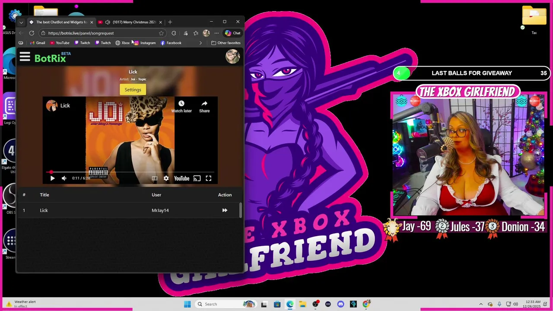The width and height of the screenshot is (553, 311).
Task: Refresh the BotRix page
Action: (32, 33)
